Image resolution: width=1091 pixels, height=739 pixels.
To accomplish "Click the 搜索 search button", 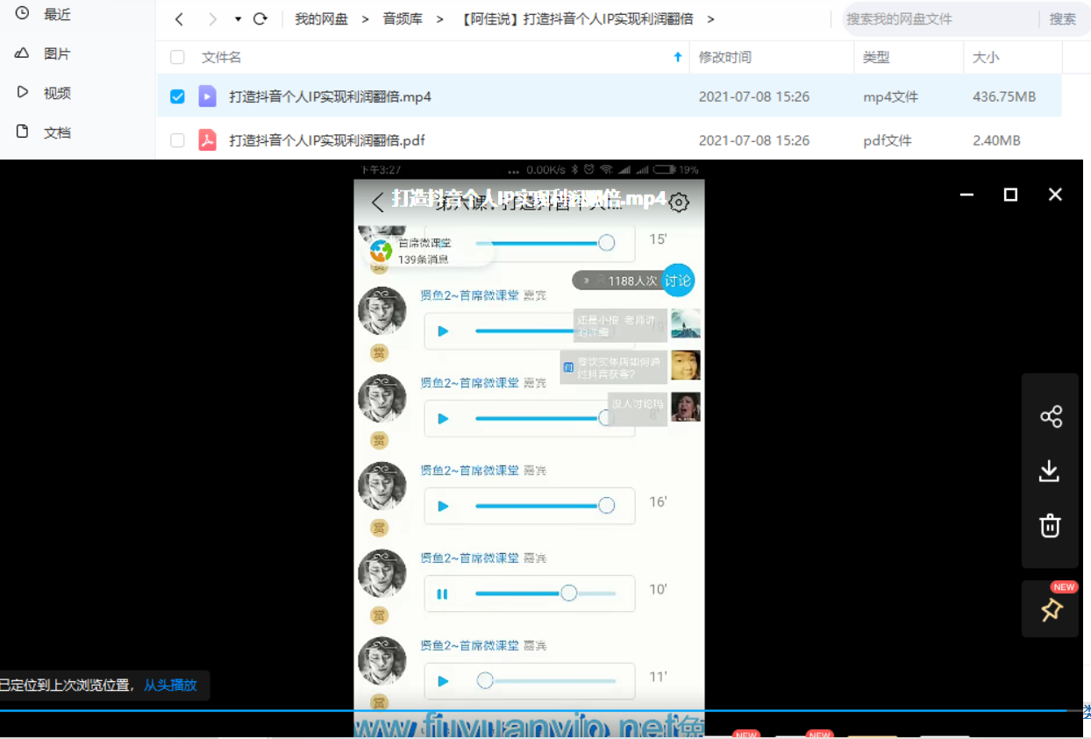I will point(1062,19).
